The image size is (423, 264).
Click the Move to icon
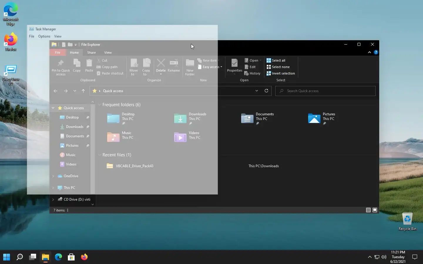point(134,63)
